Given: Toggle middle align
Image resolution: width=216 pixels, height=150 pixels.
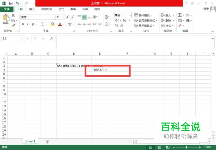Looking at the screenshot, I should [84, 17].
